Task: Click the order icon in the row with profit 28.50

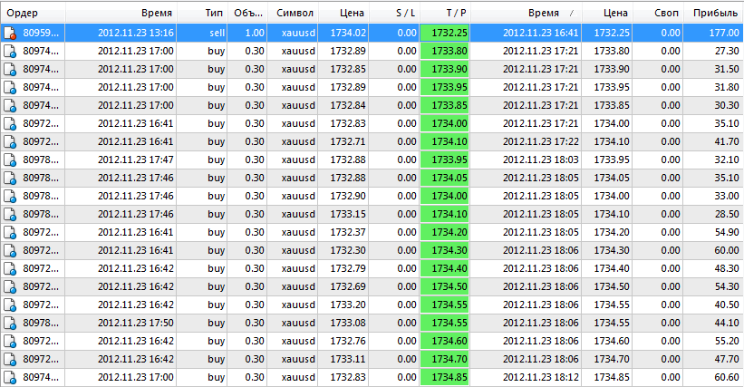Action: point(10,215)
